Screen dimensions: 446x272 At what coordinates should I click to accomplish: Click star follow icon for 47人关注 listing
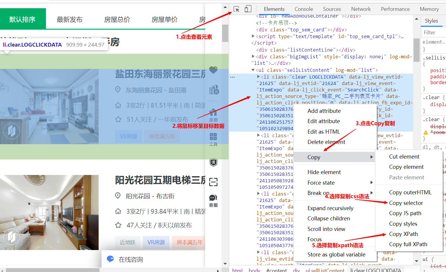coord(118,225)
